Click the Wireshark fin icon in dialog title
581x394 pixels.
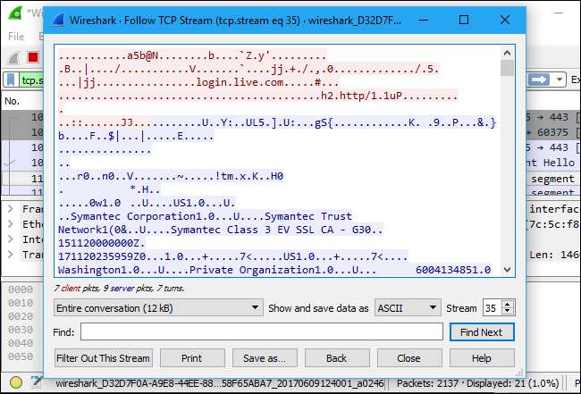tap(58, 20)
